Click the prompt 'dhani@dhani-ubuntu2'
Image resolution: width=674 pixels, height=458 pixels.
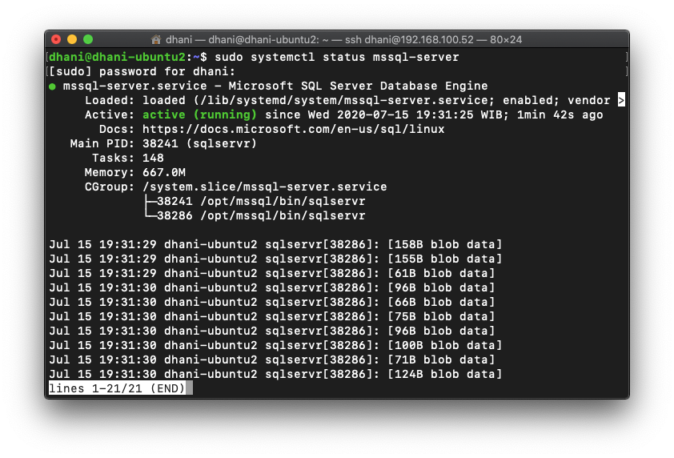coord(117,57)
